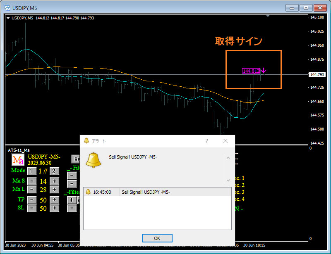Select Mode 2 button
The width and height of the screenshot is (331, 254).
[54, 171]
